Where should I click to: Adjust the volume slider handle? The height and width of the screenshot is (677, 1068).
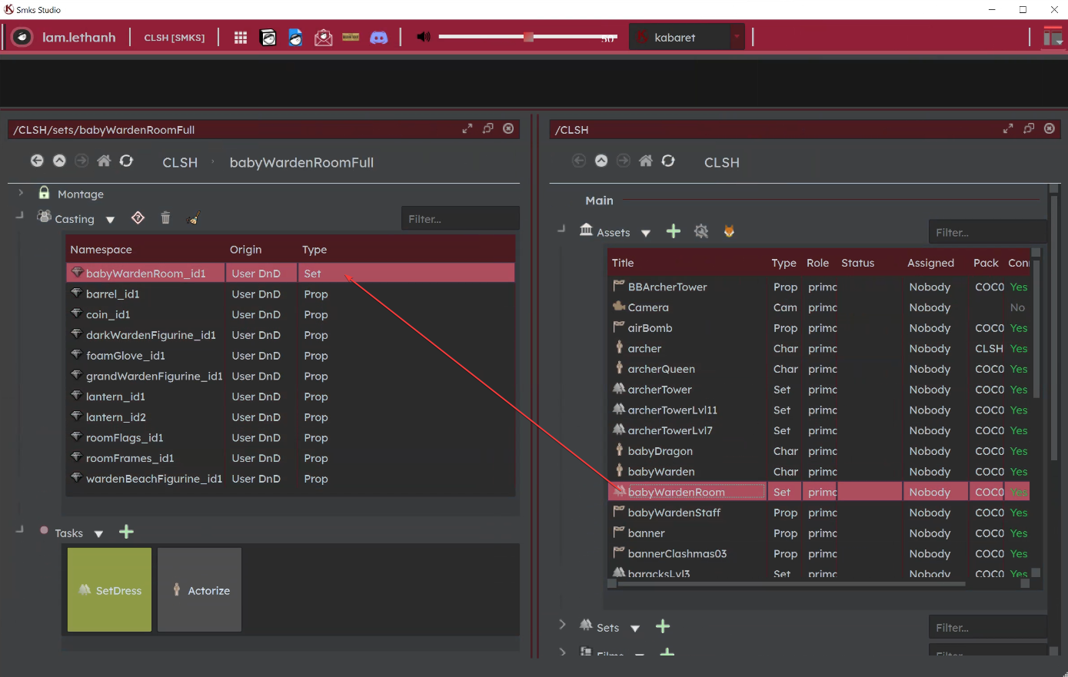click(528, 37)
